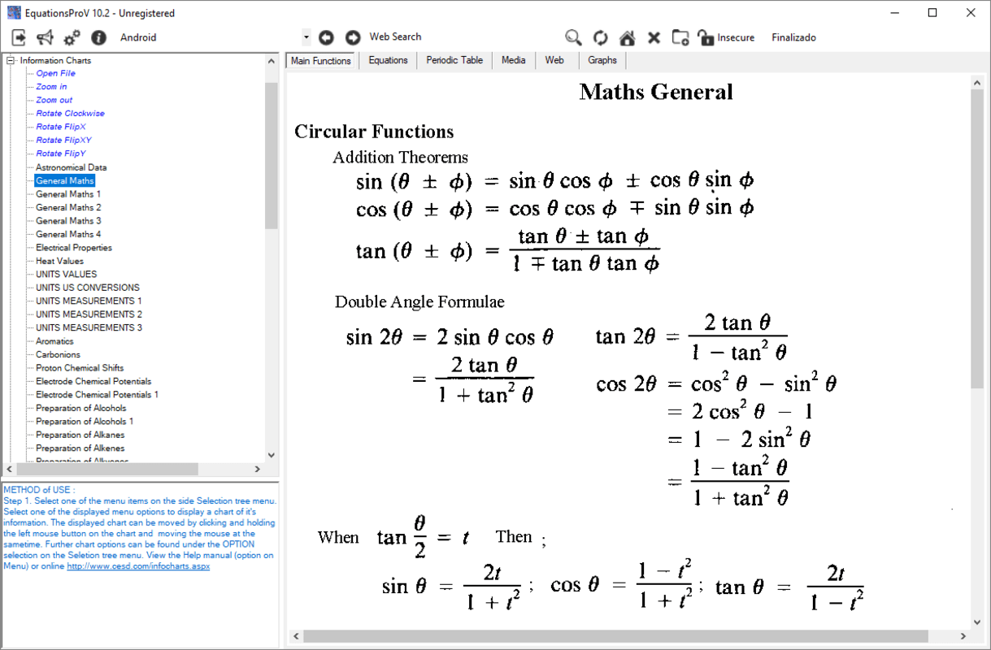Select the General Maths 2 chart
This screenshot has width=991, height=650.
tap(67, 207)
